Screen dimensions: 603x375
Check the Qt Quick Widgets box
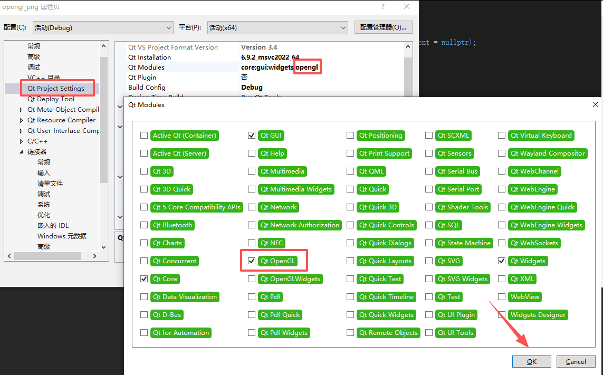(350, 315)
